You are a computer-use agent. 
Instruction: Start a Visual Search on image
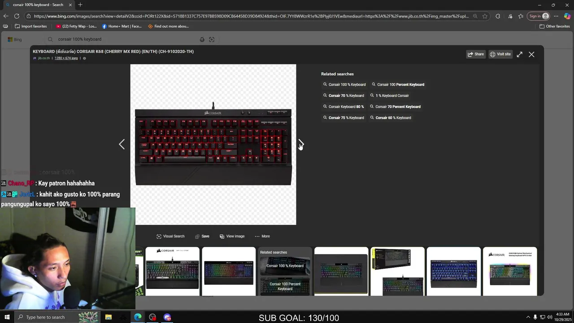170,236
